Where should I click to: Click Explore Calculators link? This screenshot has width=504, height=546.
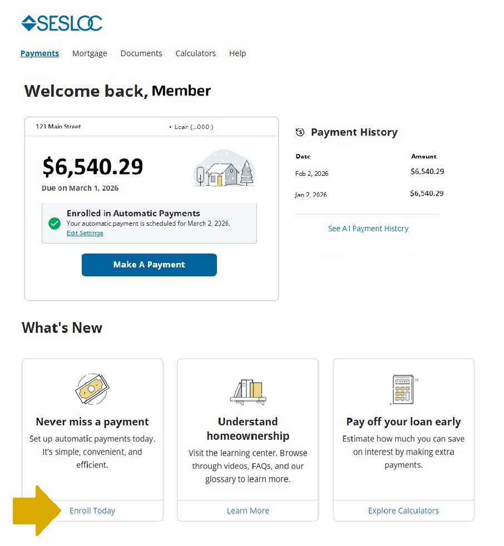(x=403, y=510)
